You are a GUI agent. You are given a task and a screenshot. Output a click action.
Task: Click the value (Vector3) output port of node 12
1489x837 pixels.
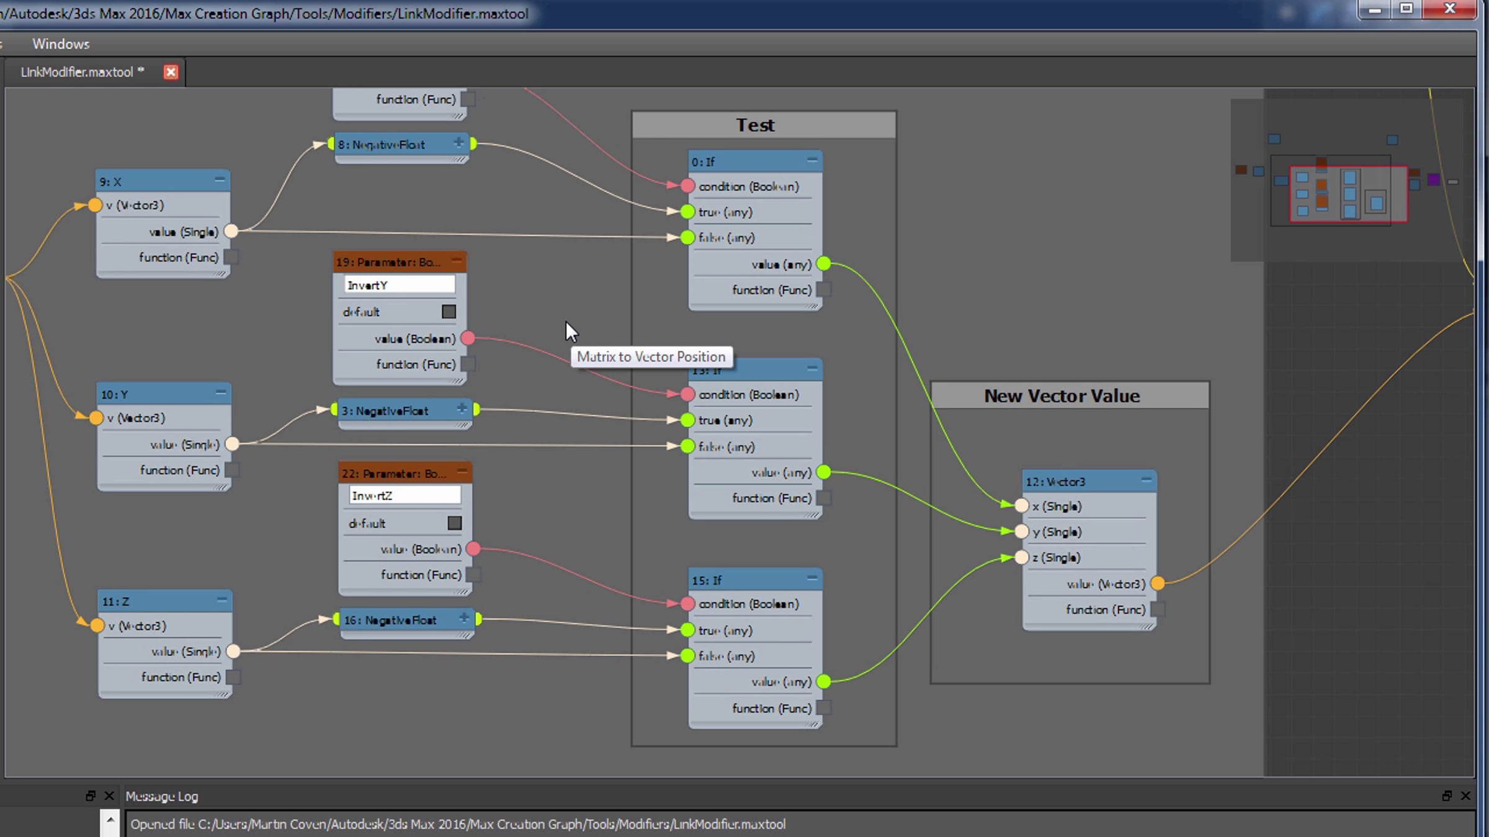coord(1158,583)
